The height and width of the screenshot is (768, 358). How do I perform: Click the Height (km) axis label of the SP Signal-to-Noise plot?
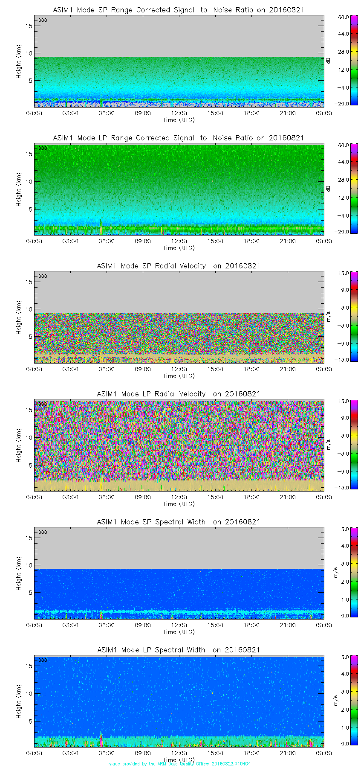click(x=19, y=61)
